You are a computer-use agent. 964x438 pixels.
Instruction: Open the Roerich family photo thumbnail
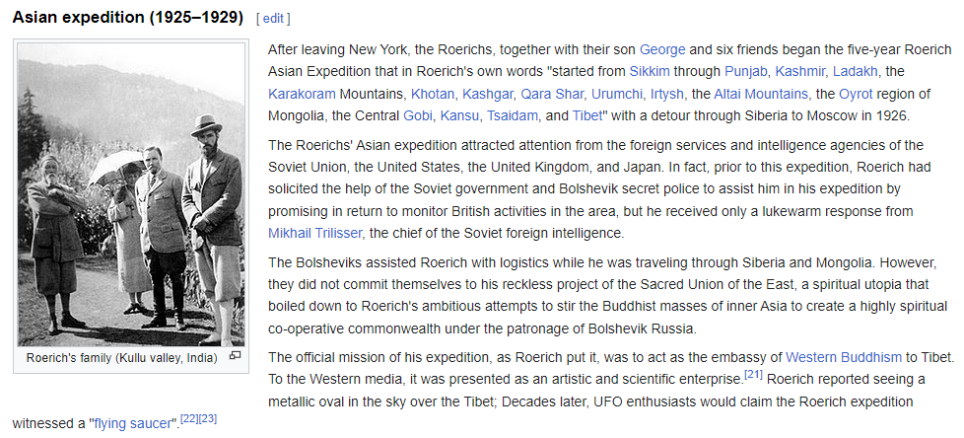[x=131, y=193]
